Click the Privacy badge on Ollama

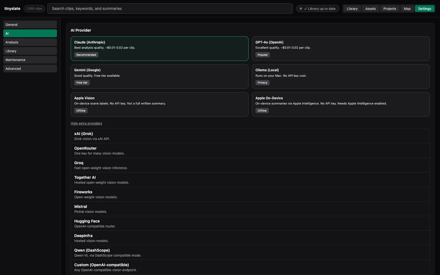tap(262, 82)
